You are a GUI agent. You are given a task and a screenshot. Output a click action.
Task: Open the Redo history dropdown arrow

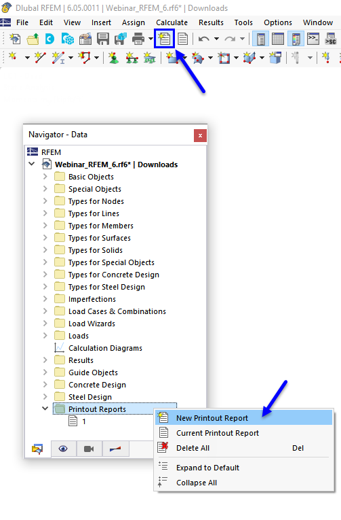[x=242, y=39]
